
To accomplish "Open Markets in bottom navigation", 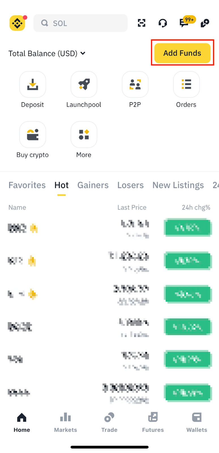I will pyautogui.click(x=65, y=422).
